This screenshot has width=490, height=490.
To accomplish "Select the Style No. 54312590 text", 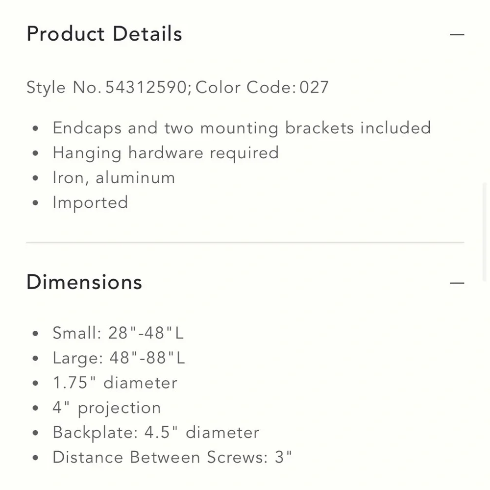I will pyautogui.click(x=106, y=87).
